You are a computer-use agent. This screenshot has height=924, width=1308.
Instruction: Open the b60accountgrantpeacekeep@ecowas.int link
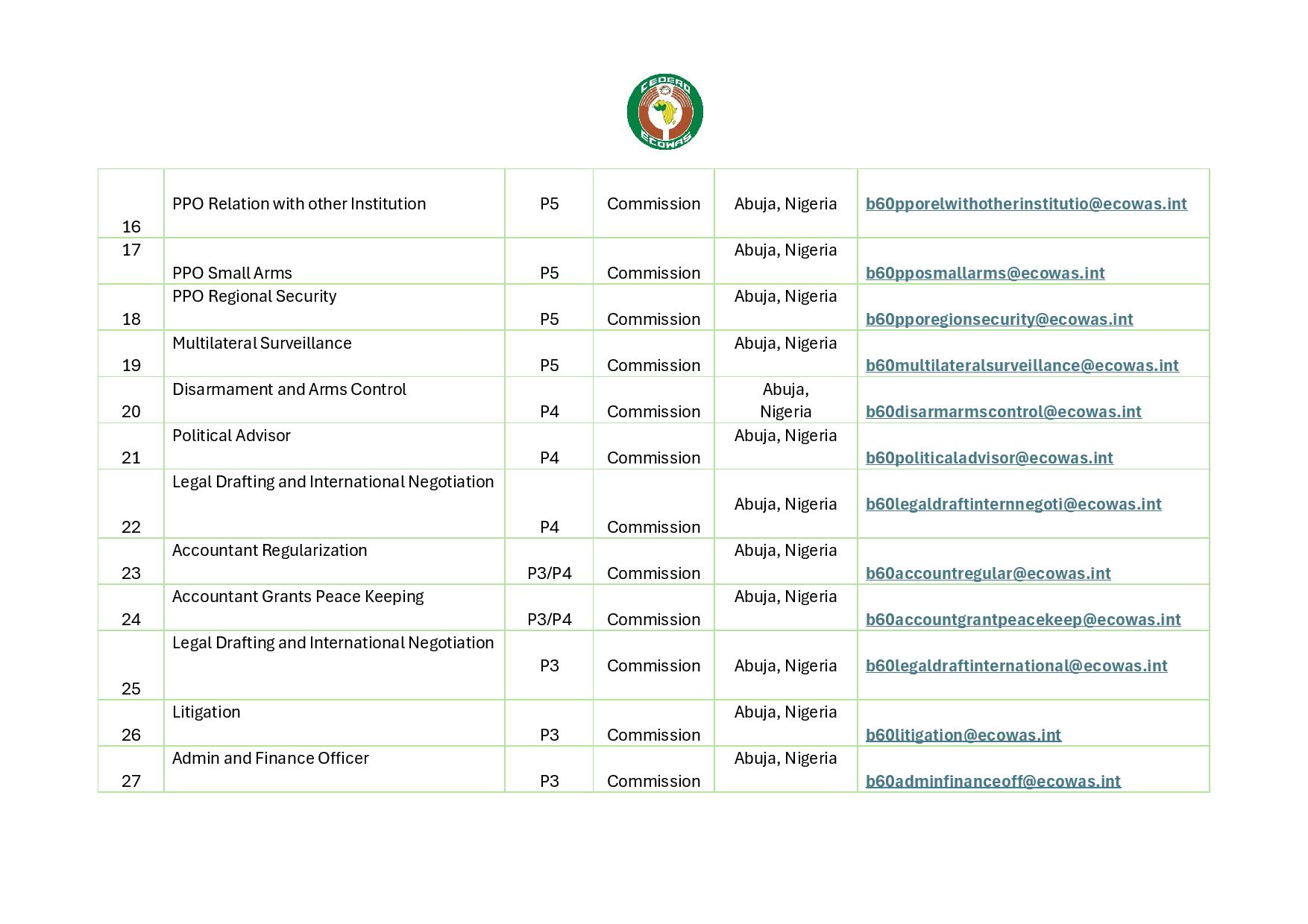[x=1022, y=619]
